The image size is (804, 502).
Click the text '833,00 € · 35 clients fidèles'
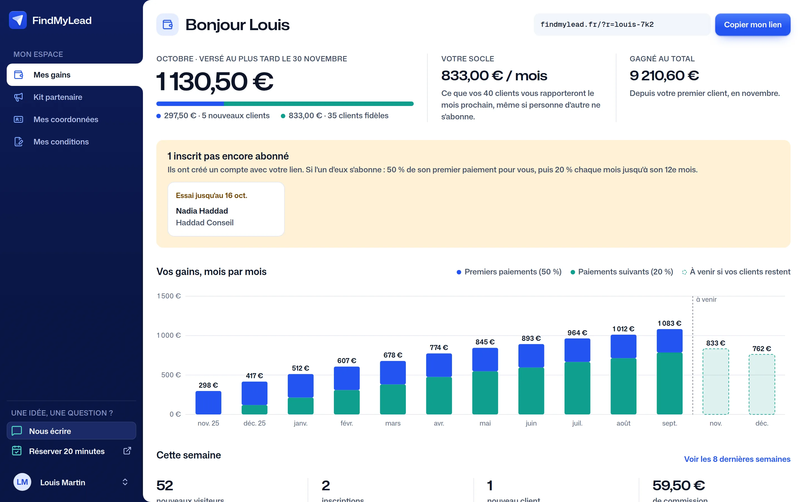click(338, 115)
